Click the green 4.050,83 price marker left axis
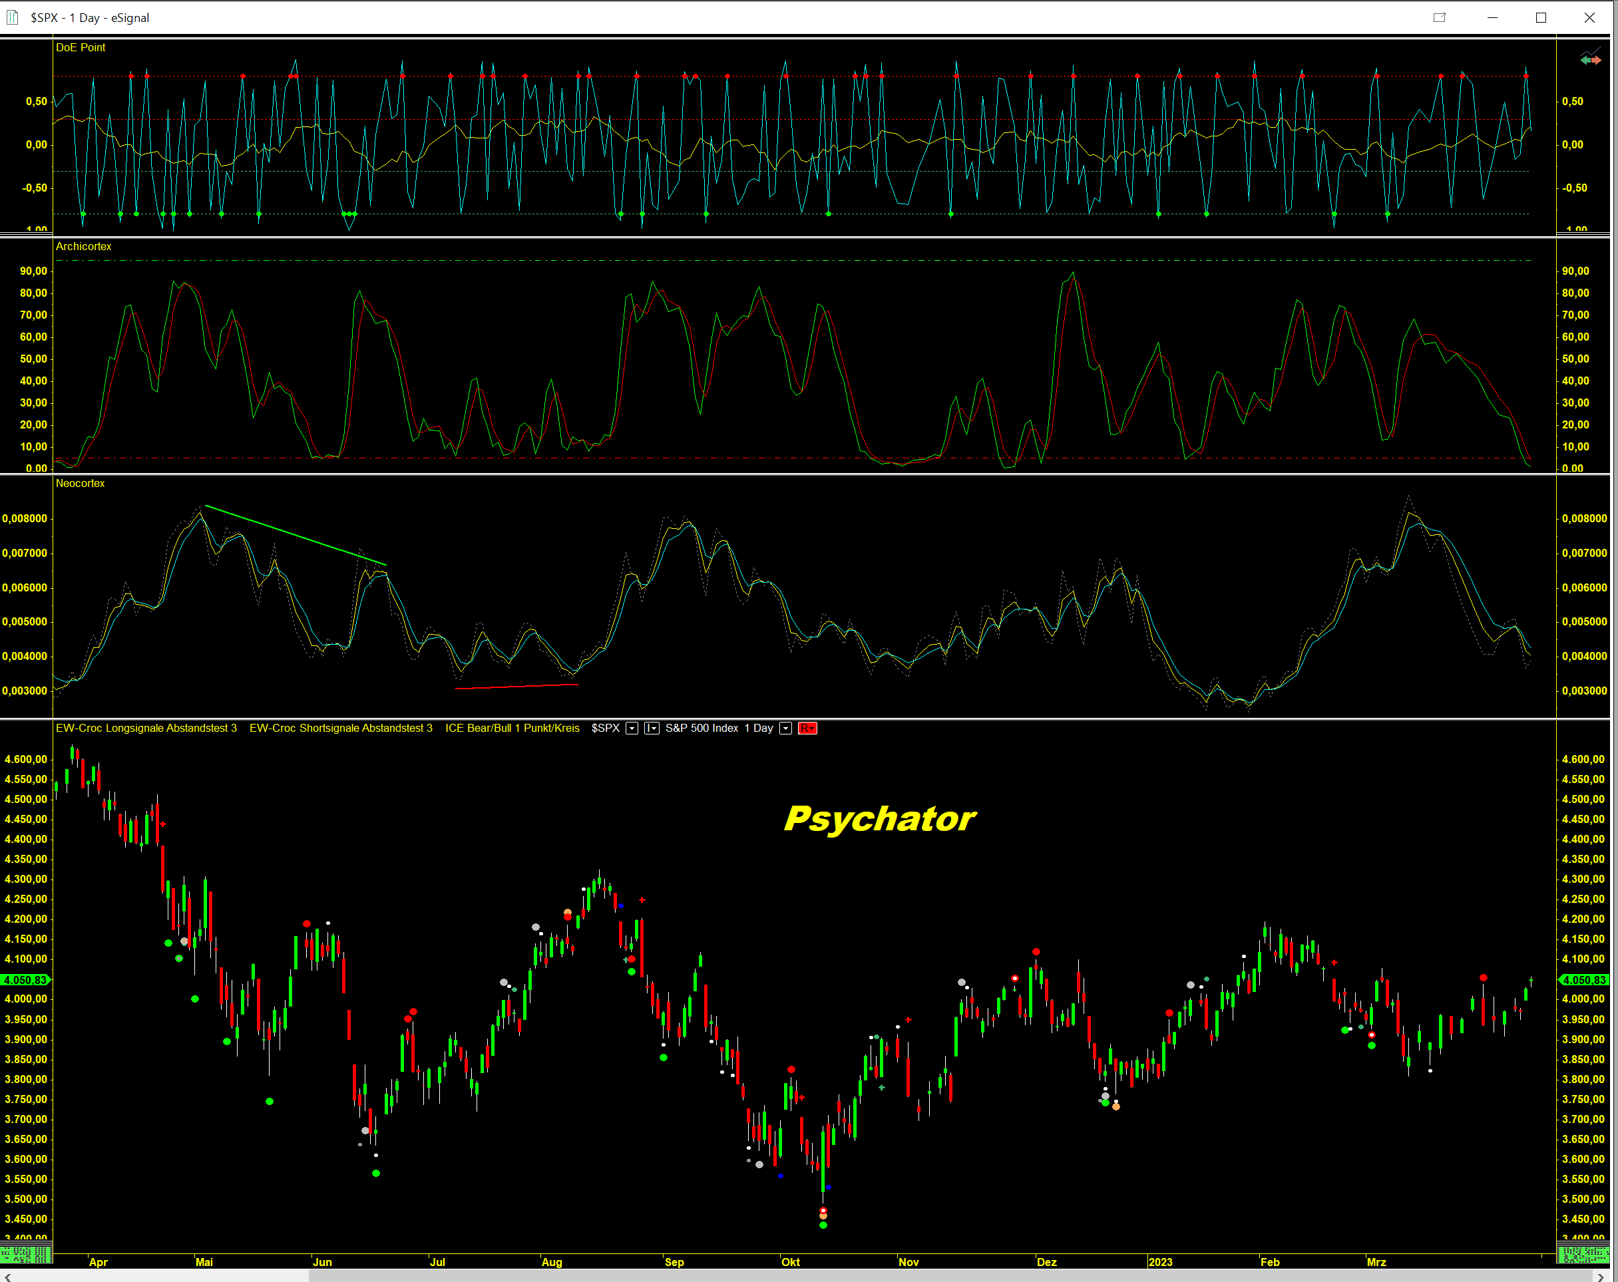The image size is (1618, 1282). (25, 980)
